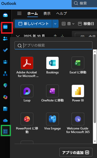Open the 日 view dropdown
This screenshot has width=97, height=158.
(68, 24)
